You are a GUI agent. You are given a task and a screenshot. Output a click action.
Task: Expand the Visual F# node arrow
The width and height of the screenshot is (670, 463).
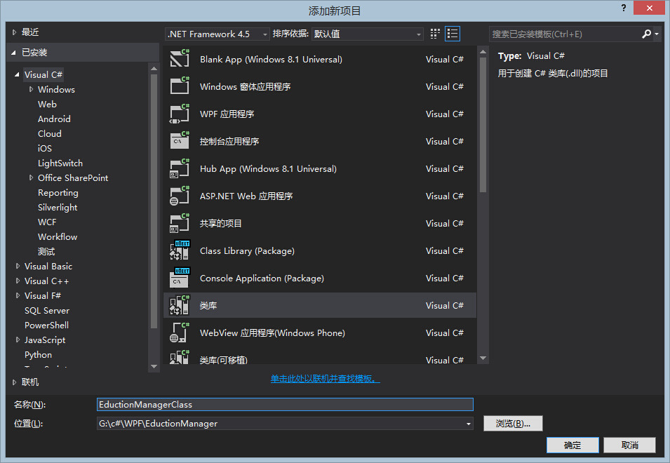point(18,295)
